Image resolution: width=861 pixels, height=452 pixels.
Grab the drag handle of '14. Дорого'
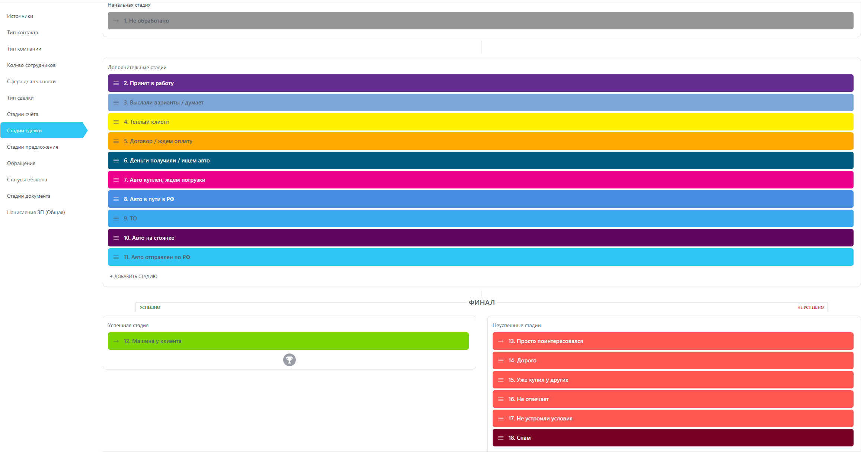pos(501,361)
